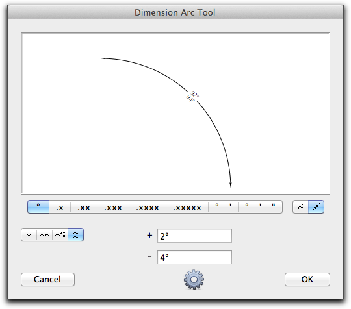Select horizontal dimension text orientation icon
This screenshot has width=351, height=309.
click(x=300, y=207)
